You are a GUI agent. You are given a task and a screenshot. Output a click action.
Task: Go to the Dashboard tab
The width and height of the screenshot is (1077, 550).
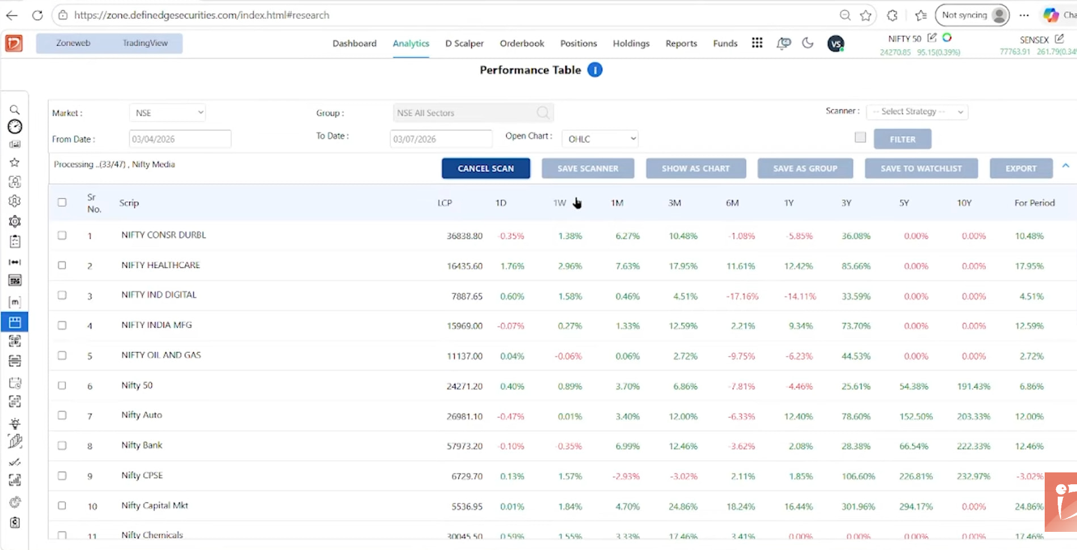(x=354, y=43)
